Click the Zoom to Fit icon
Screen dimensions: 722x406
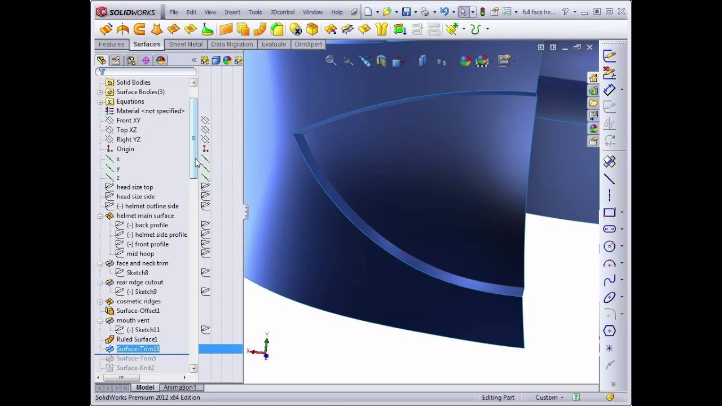[331, 61]
